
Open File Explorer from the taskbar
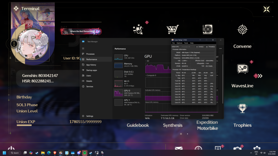43,153
